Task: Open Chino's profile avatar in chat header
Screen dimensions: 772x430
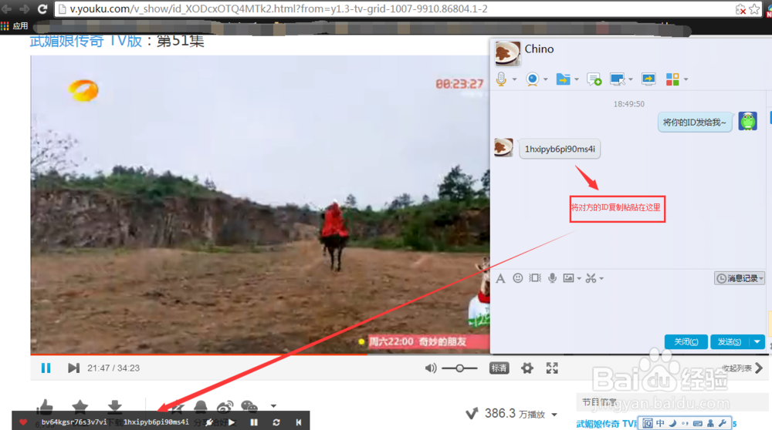Action: [x=507, y=53]
